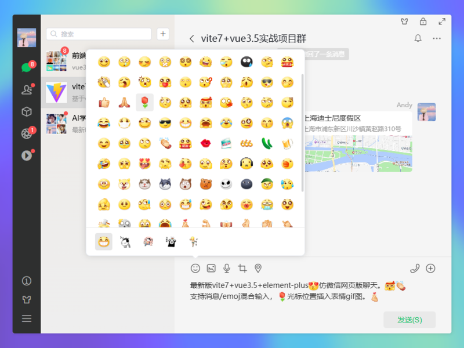Insert the headphones face emoji
This screenshot has width=464, height=348.
[x=246, y=164]
